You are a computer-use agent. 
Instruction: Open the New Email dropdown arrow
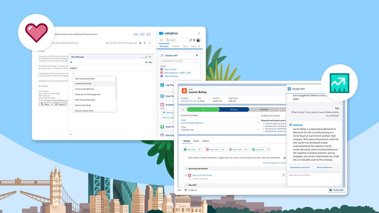pyautogui.click(x=246, y=149)
